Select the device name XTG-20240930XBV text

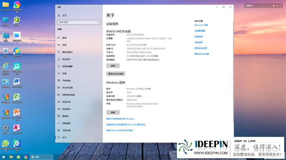135,34
